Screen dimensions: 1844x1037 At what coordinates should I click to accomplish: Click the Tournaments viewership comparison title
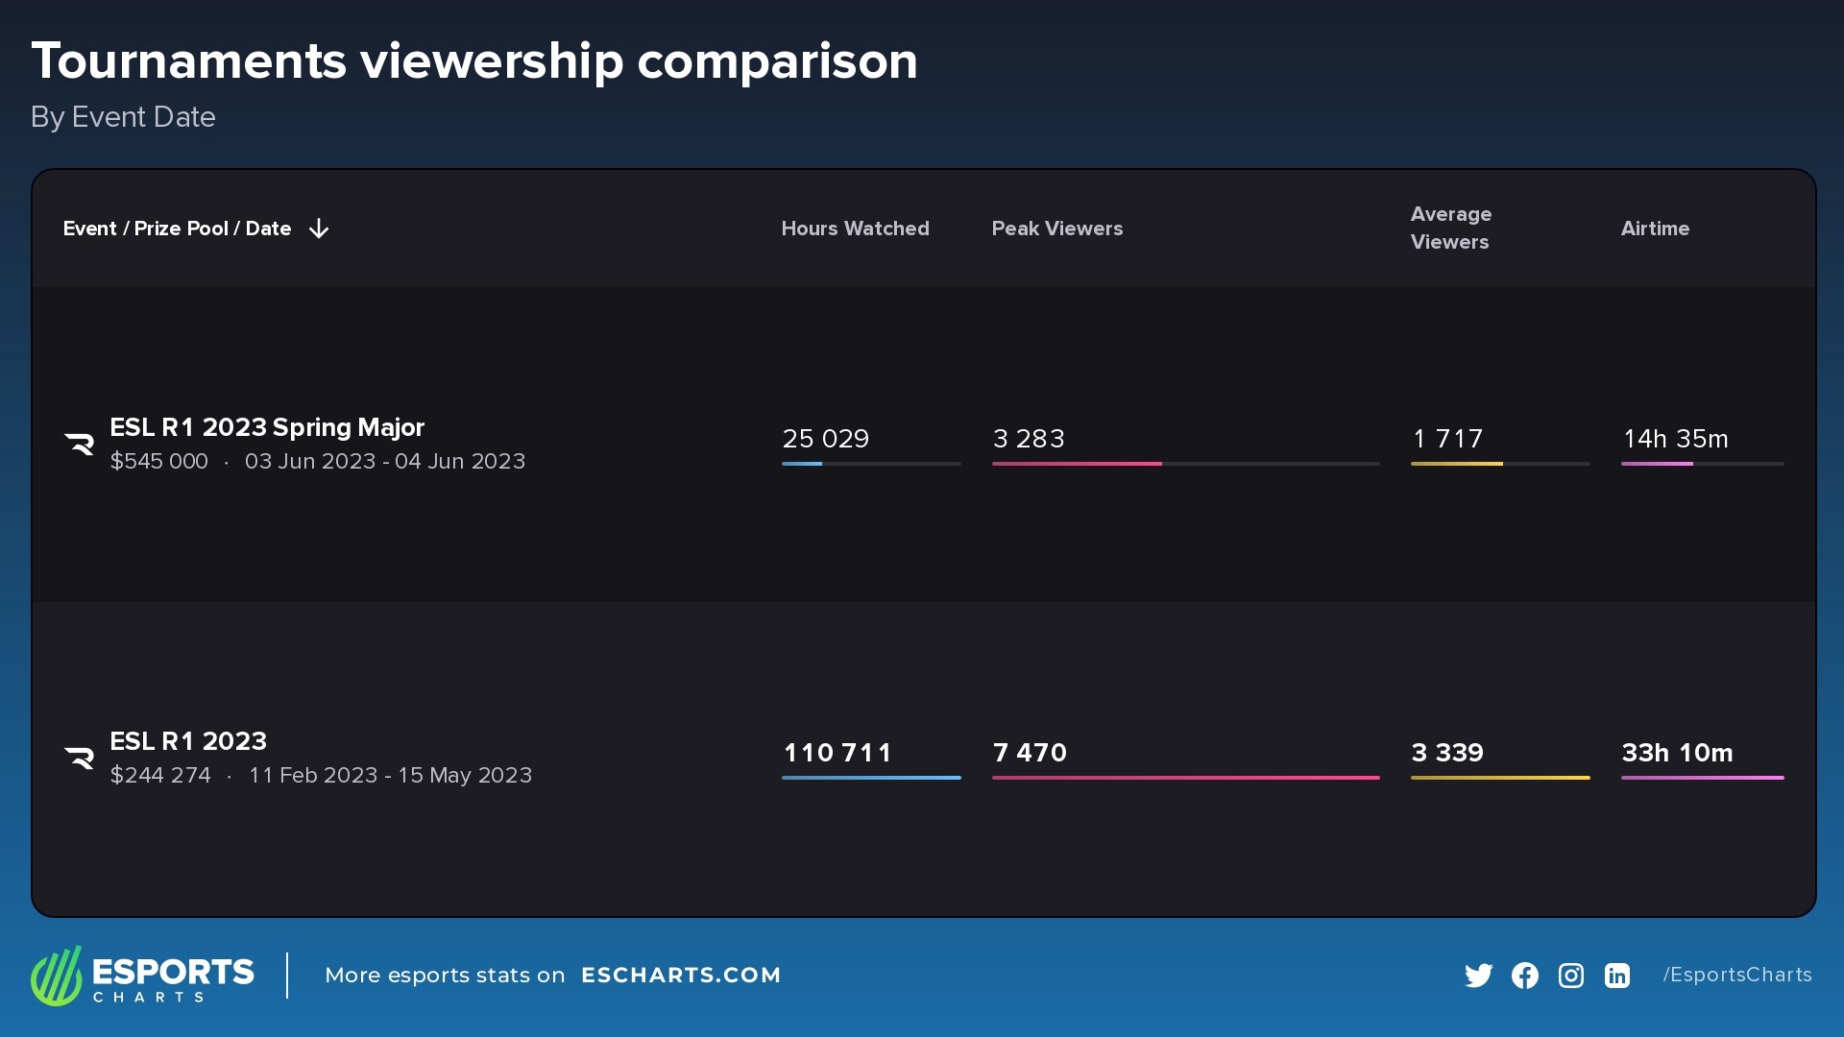pos(474,61)
